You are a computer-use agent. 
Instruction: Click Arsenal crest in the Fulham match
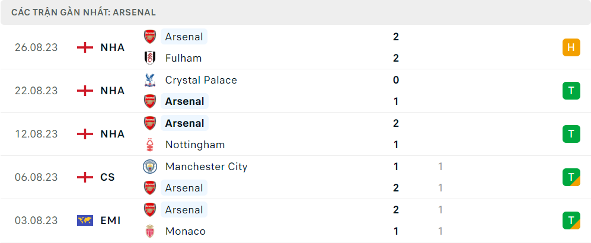click(x=149, y=37)
